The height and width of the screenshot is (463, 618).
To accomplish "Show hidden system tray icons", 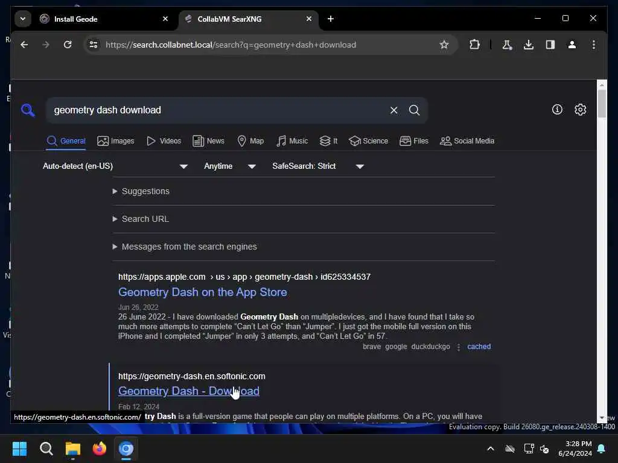I will tap(491, 449).
